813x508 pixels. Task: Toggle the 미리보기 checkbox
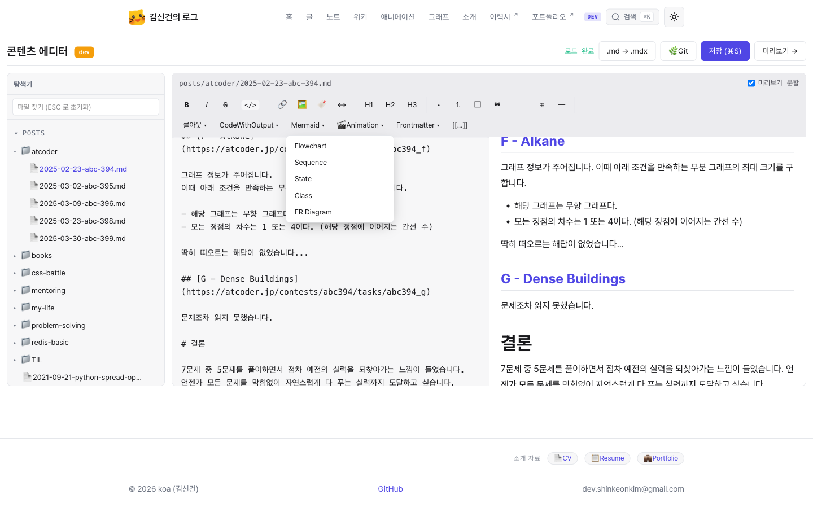[751, 83]
